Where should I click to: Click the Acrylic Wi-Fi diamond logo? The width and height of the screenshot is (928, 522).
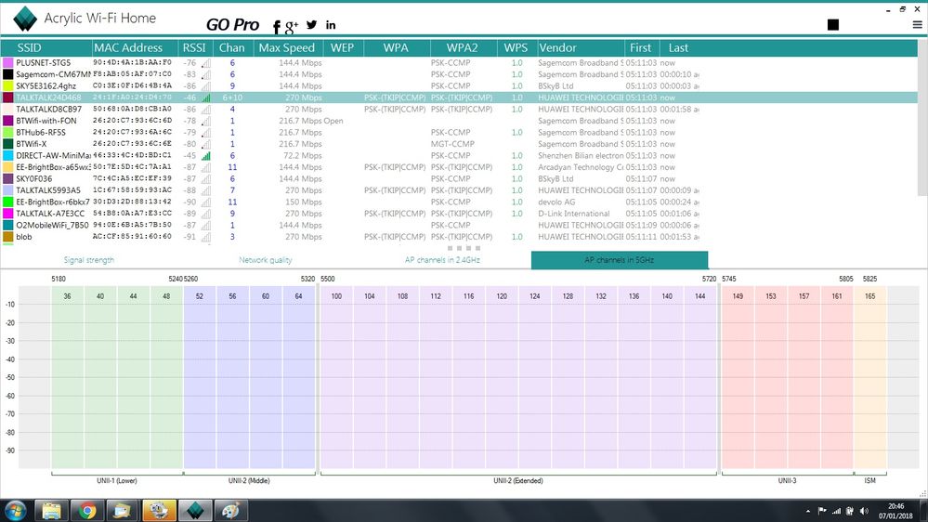(25, 19)
